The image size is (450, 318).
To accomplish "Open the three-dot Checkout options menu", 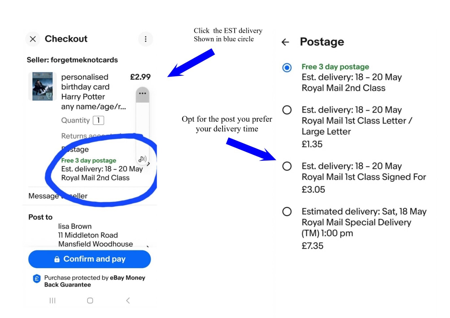I will click(x=145, y=39).
